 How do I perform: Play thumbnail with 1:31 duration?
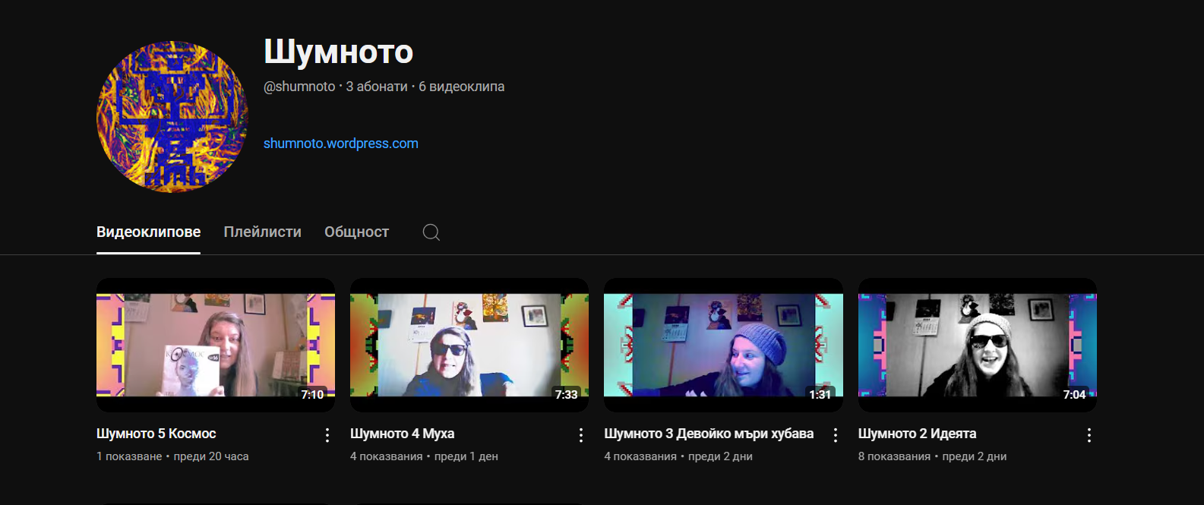click(723, 345)
